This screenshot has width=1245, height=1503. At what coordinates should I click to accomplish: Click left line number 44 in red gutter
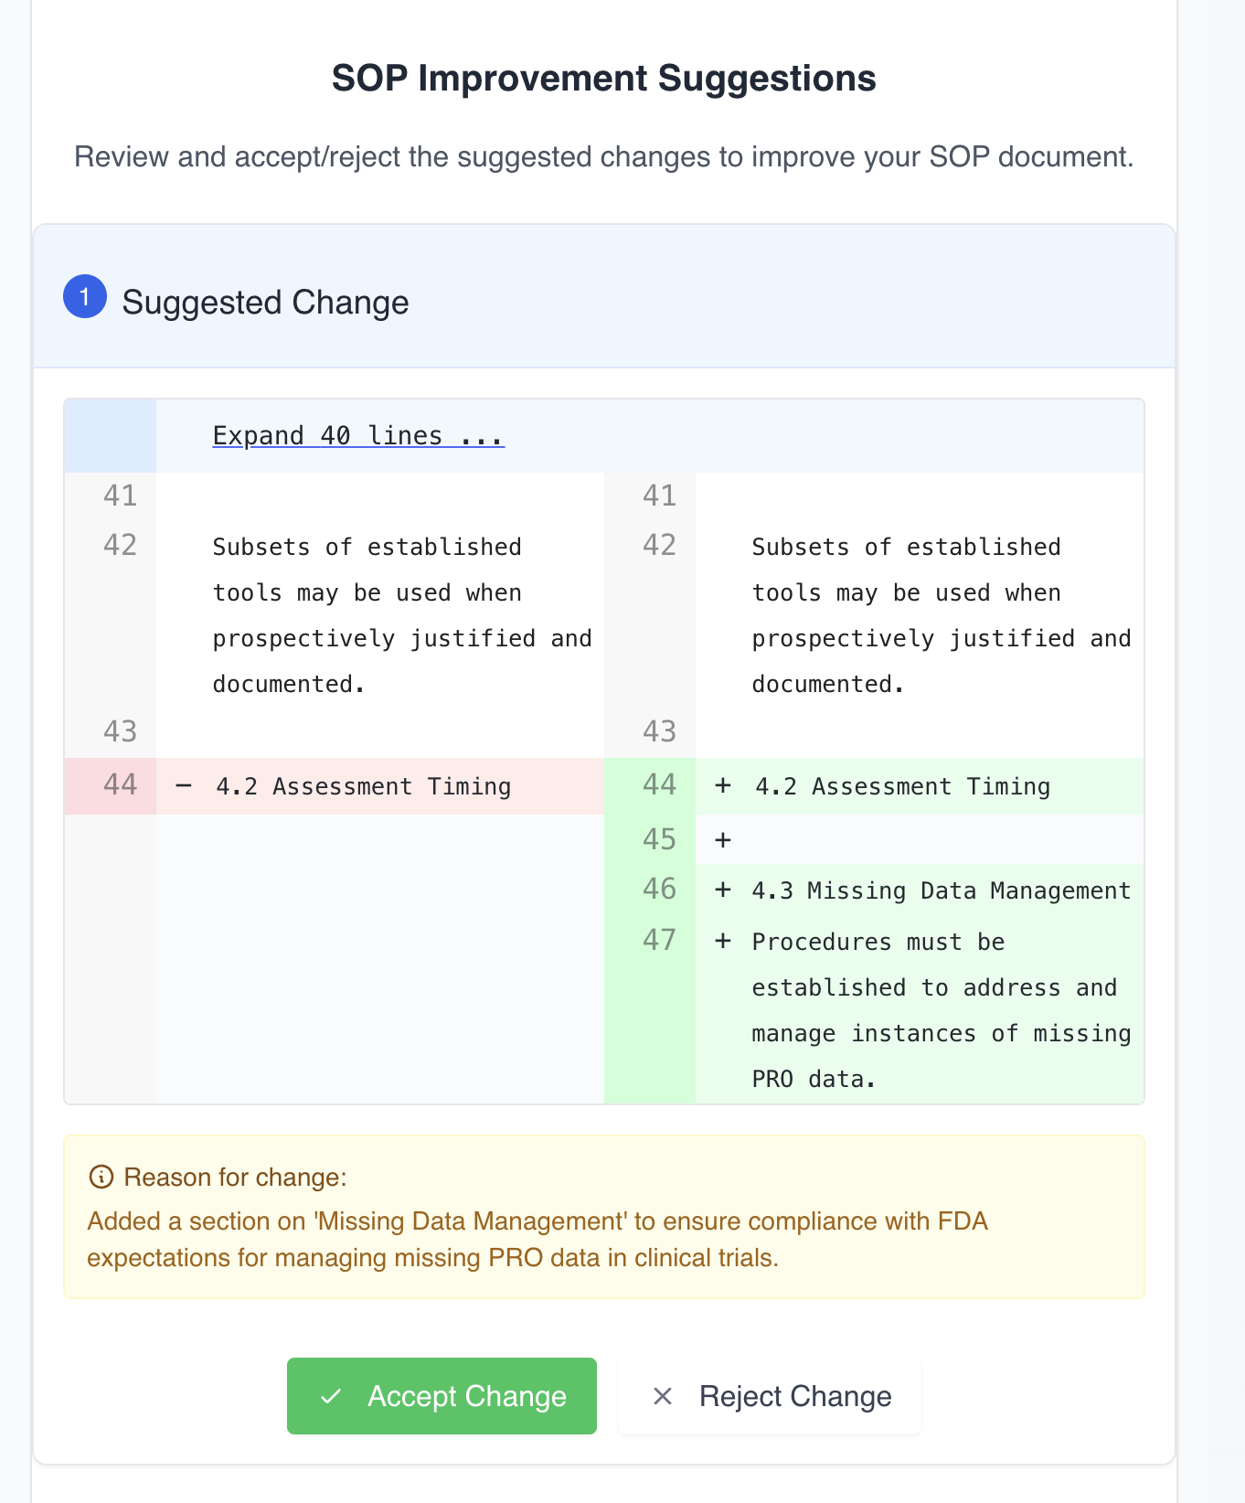pyautogui.click(x=120, y=784)
